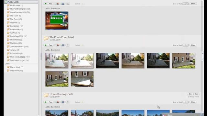Add a description in topmost section
This screenshot has width=207, height=116.
53,8
